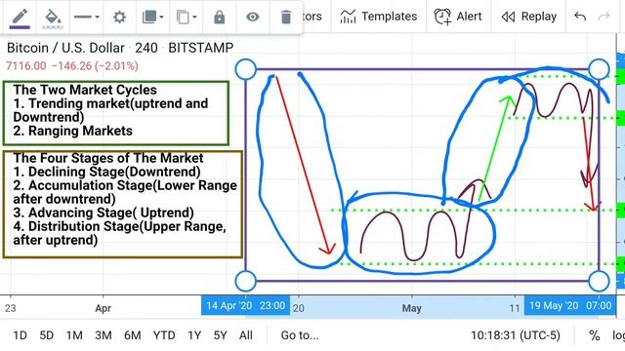
Task: Select the 3M time range
Action: (104, 335)
